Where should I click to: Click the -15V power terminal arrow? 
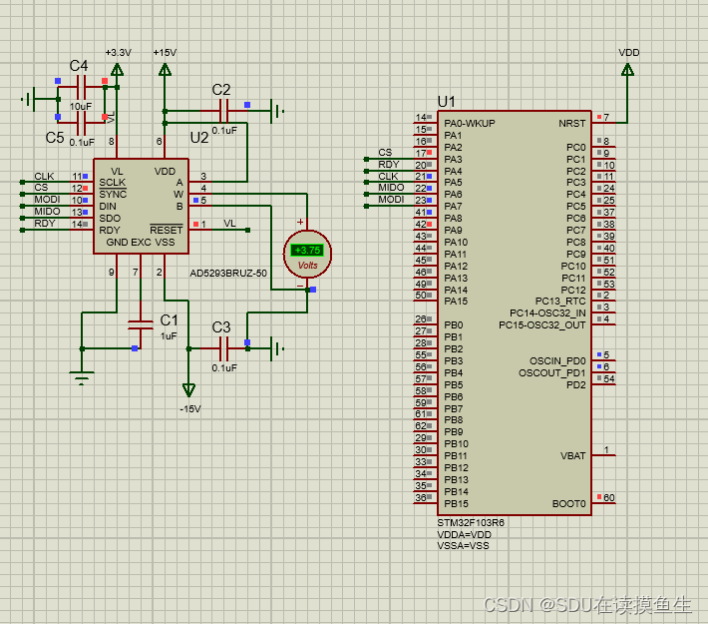188,389
